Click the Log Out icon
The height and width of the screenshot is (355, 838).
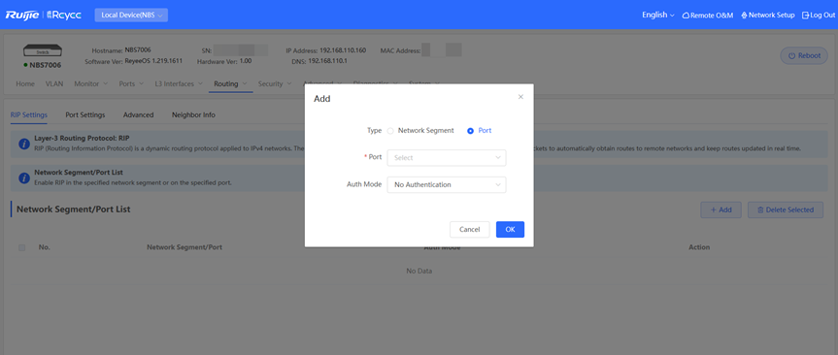[x=805, y=16]
